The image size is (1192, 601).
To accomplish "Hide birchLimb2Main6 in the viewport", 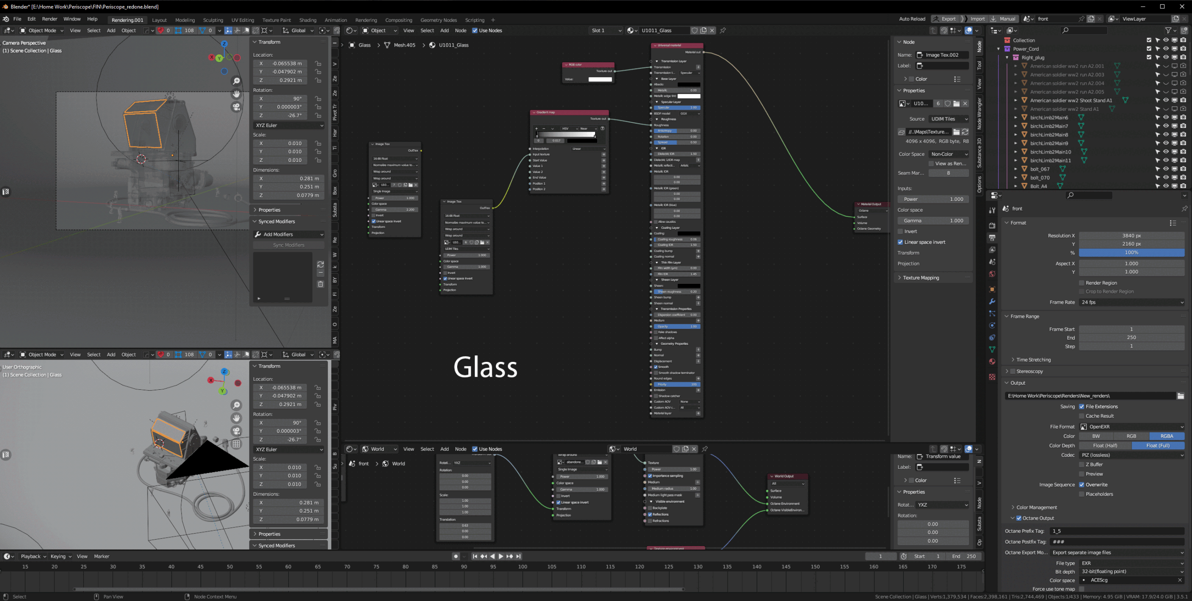I will pyautogui.click(x=1166, y=117).
